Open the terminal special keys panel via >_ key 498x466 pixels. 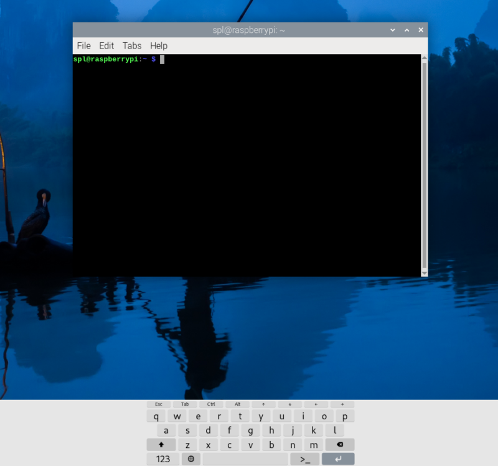[x=305, y=459]
